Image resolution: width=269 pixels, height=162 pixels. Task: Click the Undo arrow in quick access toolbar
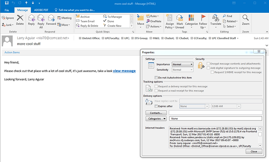(x=13, y=3)
